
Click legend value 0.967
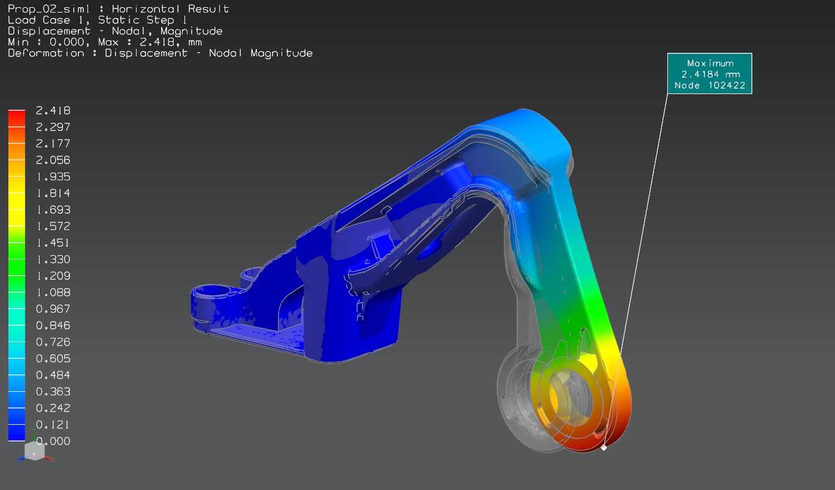53,308
